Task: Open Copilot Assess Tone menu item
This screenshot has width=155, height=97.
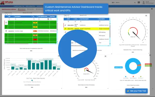Action: 19,6
